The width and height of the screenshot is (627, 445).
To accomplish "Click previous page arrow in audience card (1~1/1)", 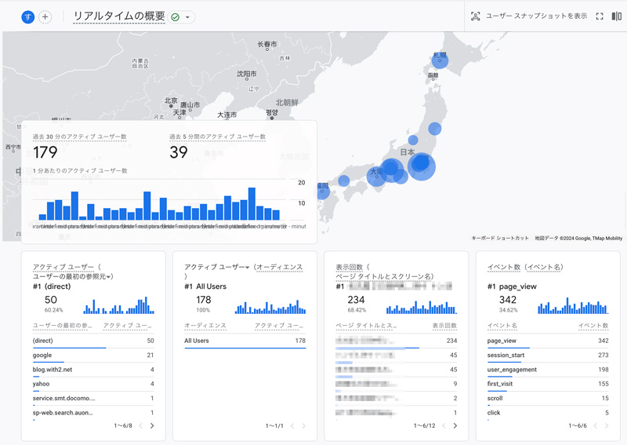I will pyautogui.click(x=292, y=426).
